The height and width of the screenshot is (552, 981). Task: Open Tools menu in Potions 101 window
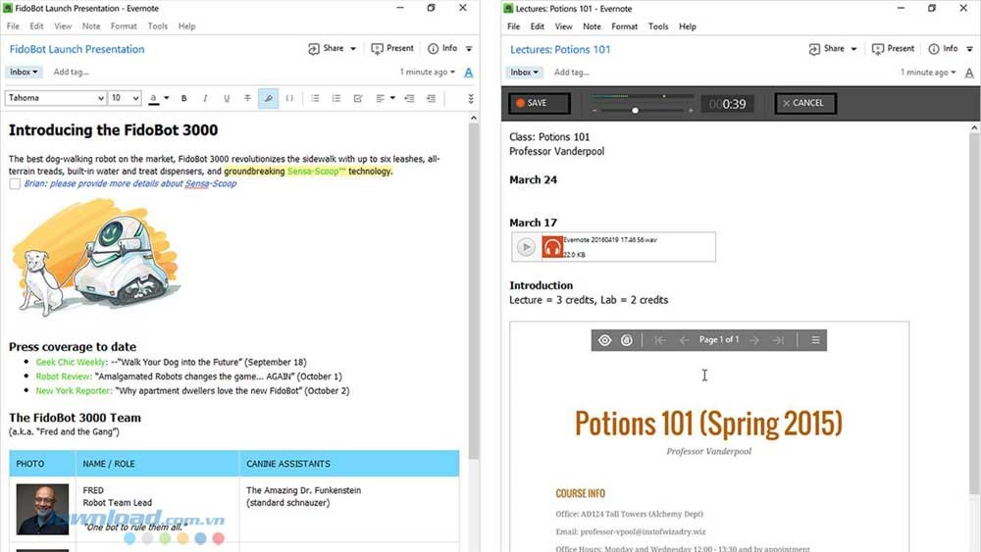(x=658, y=26)
